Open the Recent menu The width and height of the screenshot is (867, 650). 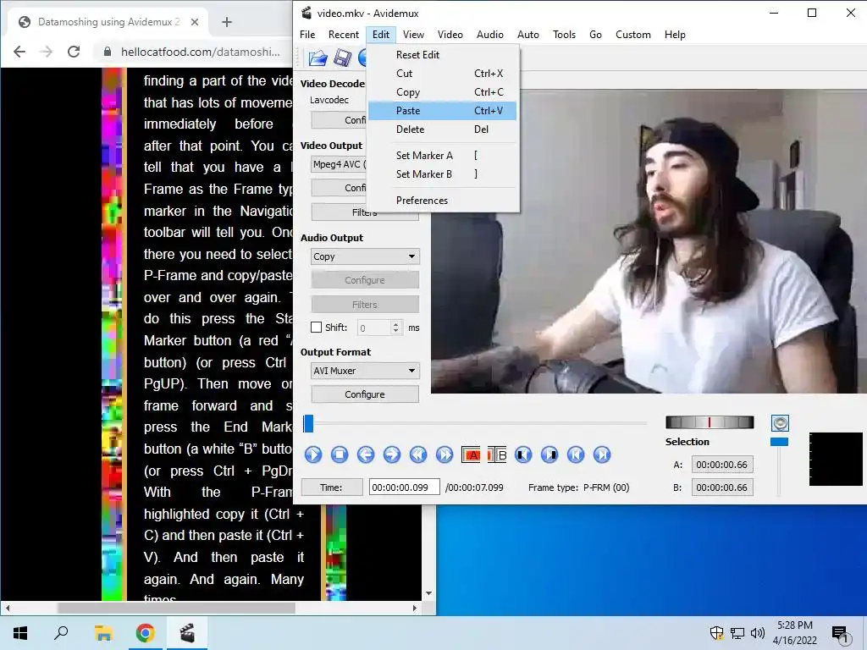344,34
